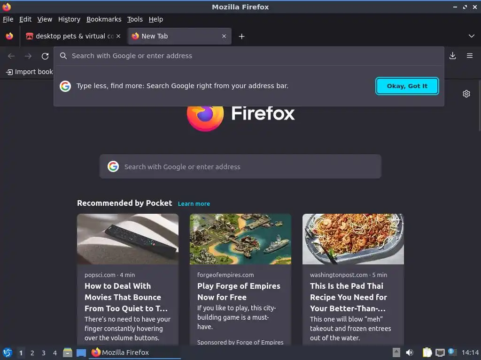Click the removable media tray icon
The height and width of the screenshot is (360, 481).
point(396,352)
